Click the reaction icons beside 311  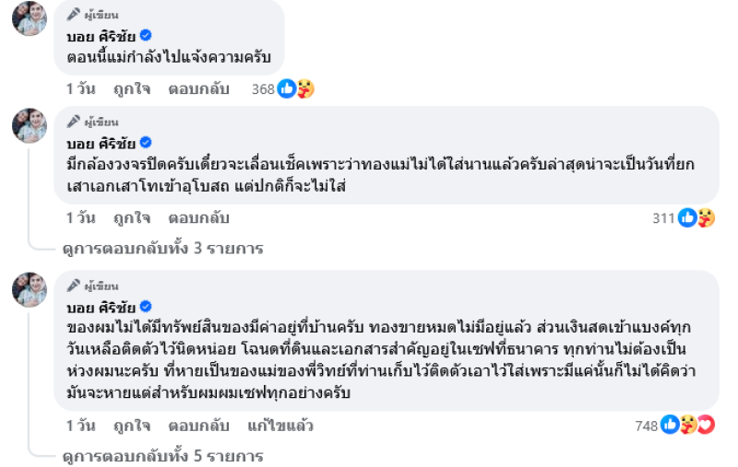point(696,218)
